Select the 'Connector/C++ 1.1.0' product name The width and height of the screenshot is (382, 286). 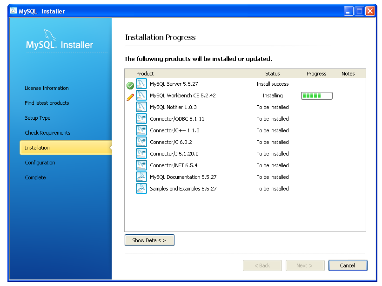(x=174, y=130)
